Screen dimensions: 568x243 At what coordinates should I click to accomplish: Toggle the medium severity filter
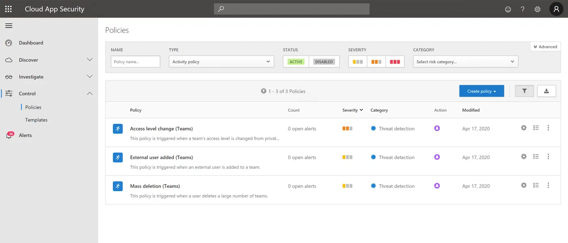(377, 62)
